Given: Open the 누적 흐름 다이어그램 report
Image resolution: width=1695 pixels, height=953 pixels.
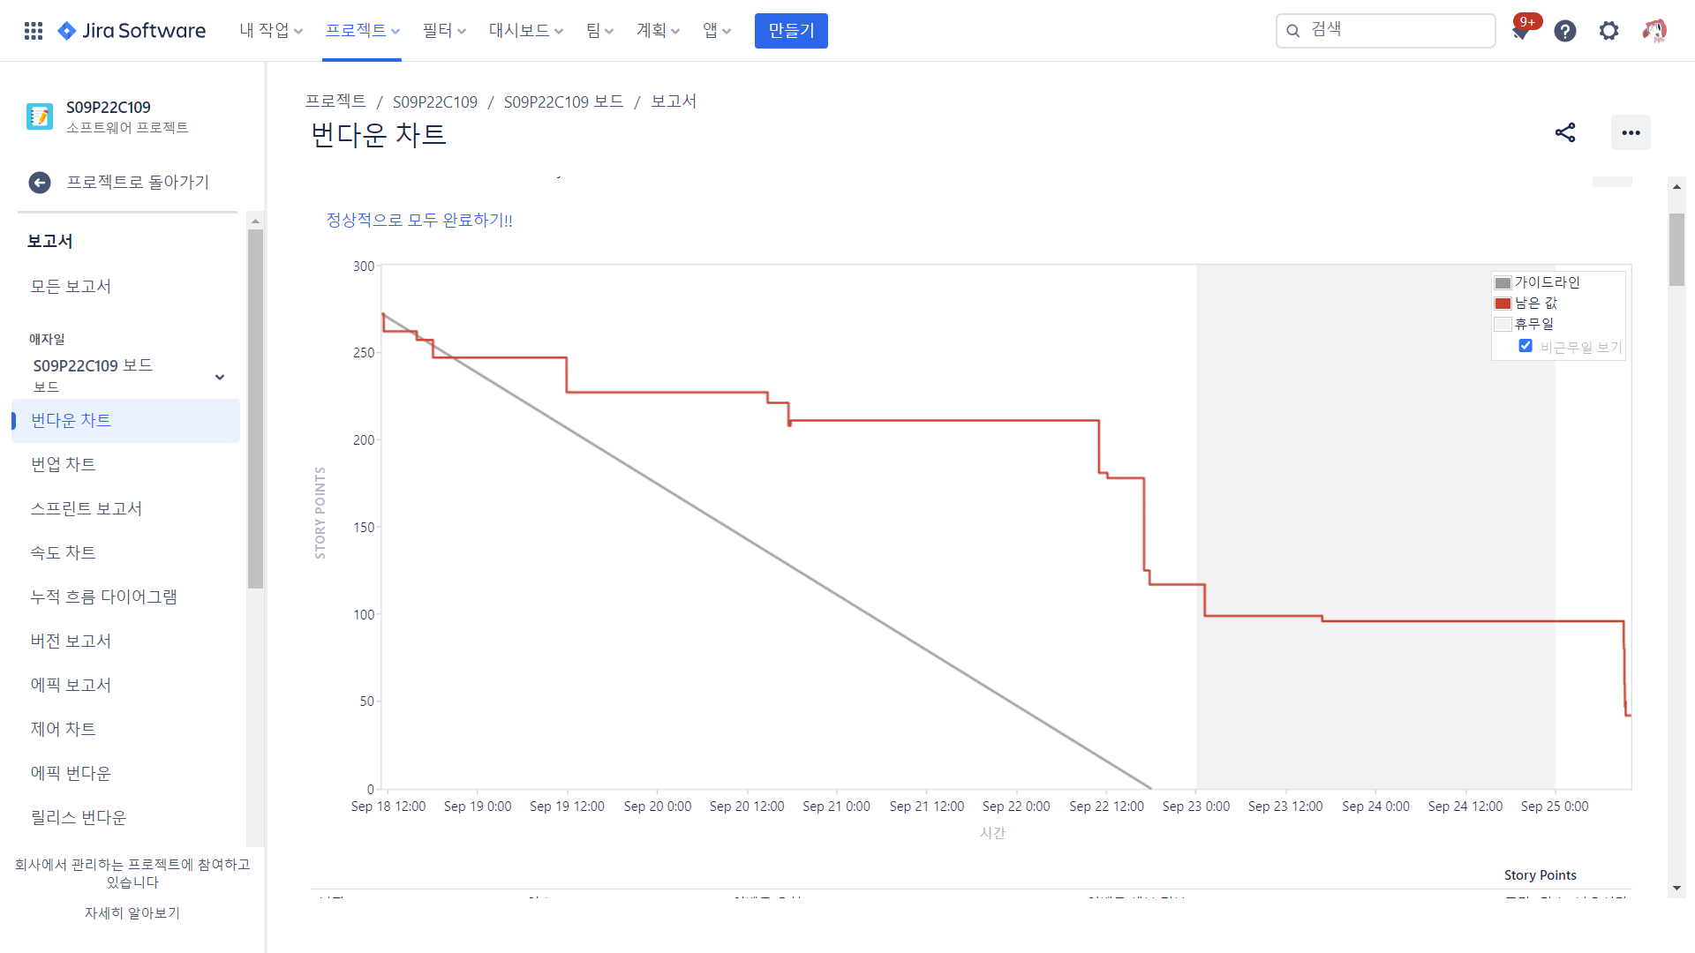Looking at the screenshot, I should (x=103, y=597).
